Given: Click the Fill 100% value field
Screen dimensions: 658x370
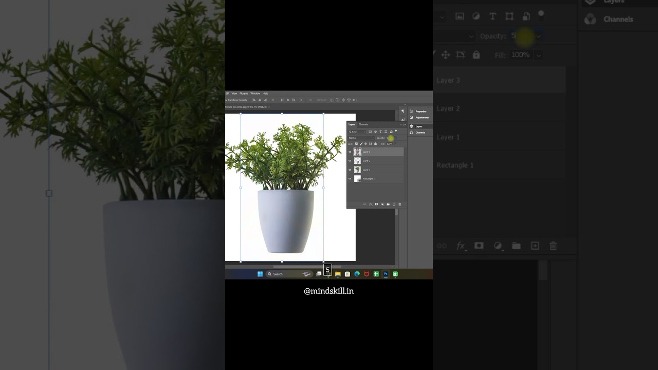Looking at the screenshot, I should pyautogui.click(x=389, y=144).
